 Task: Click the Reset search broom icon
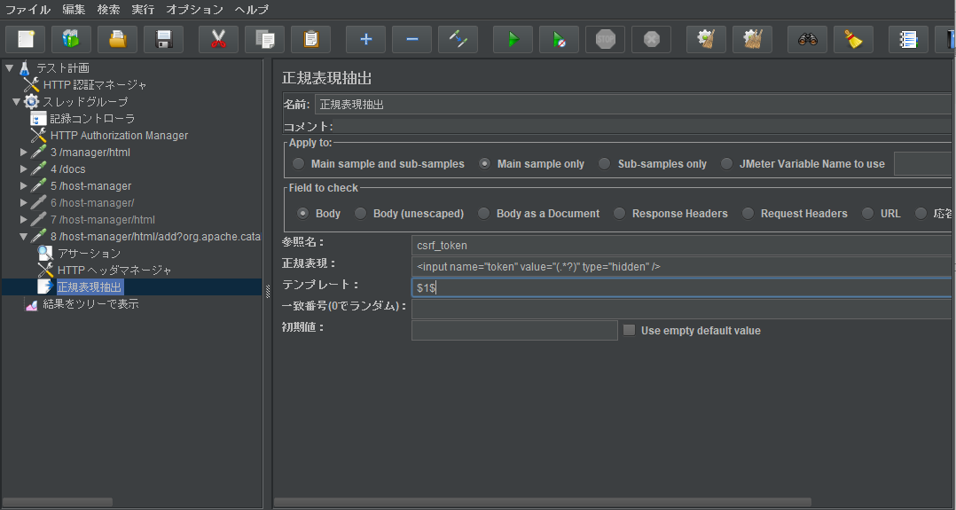click(853, 40)
